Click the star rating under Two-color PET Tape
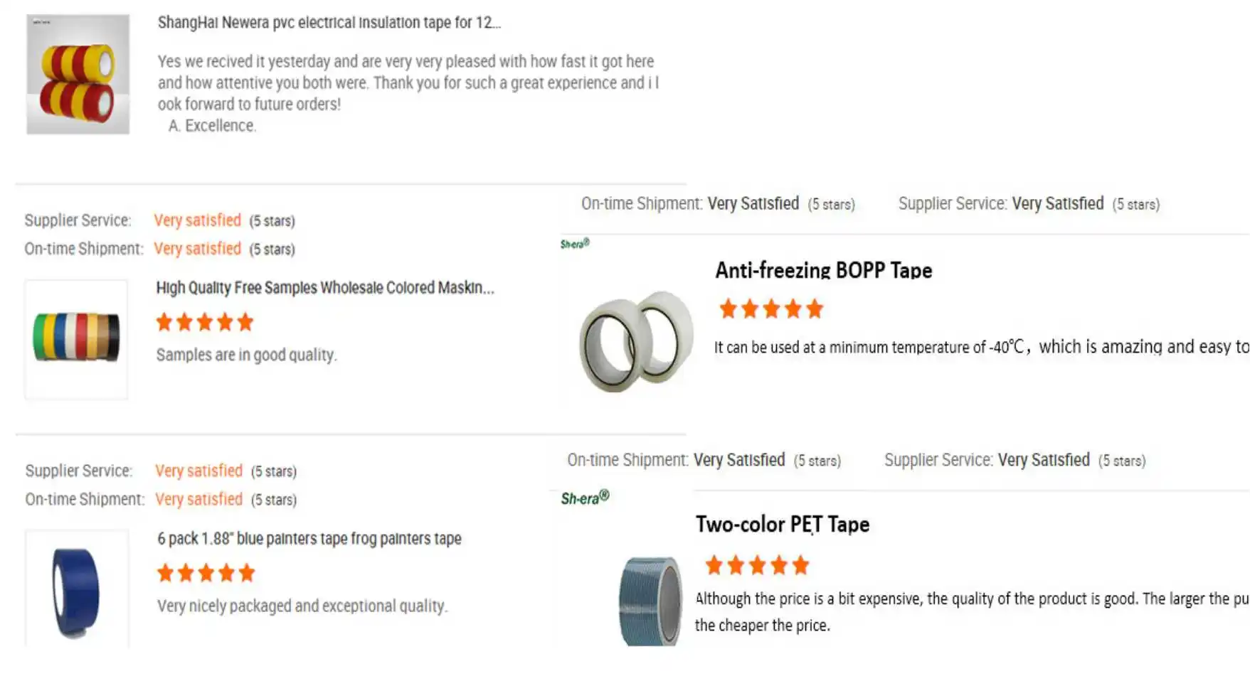 (757, 566)
